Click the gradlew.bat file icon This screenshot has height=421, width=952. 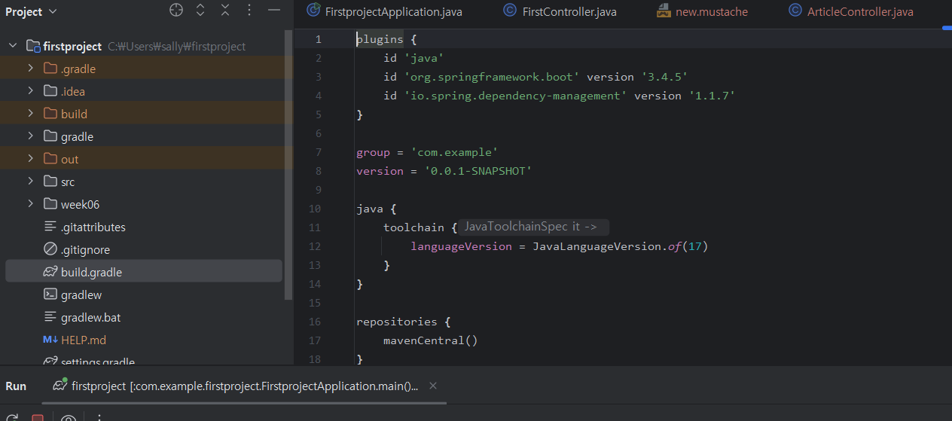click(50, 317)
